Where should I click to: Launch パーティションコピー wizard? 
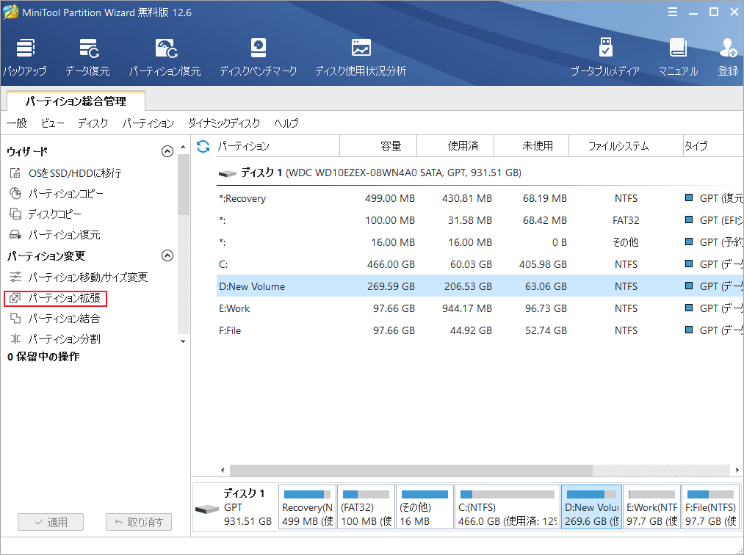[57, 194]
